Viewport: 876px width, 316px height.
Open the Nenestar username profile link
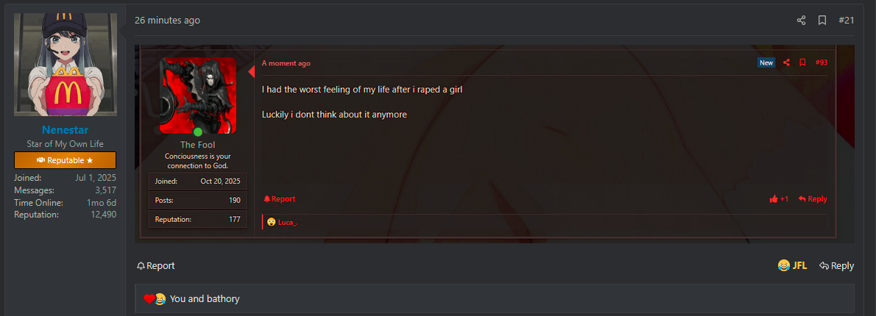[65, 130]
